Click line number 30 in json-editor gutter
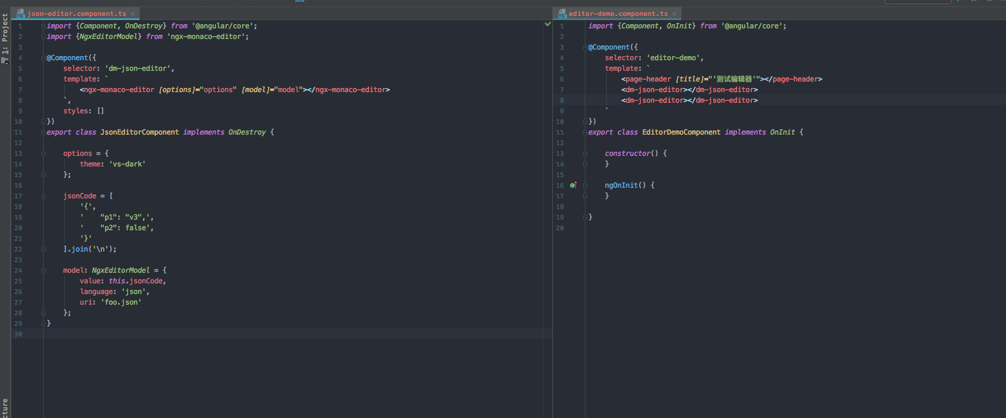The image size is (1006, 418). point(18,334)
